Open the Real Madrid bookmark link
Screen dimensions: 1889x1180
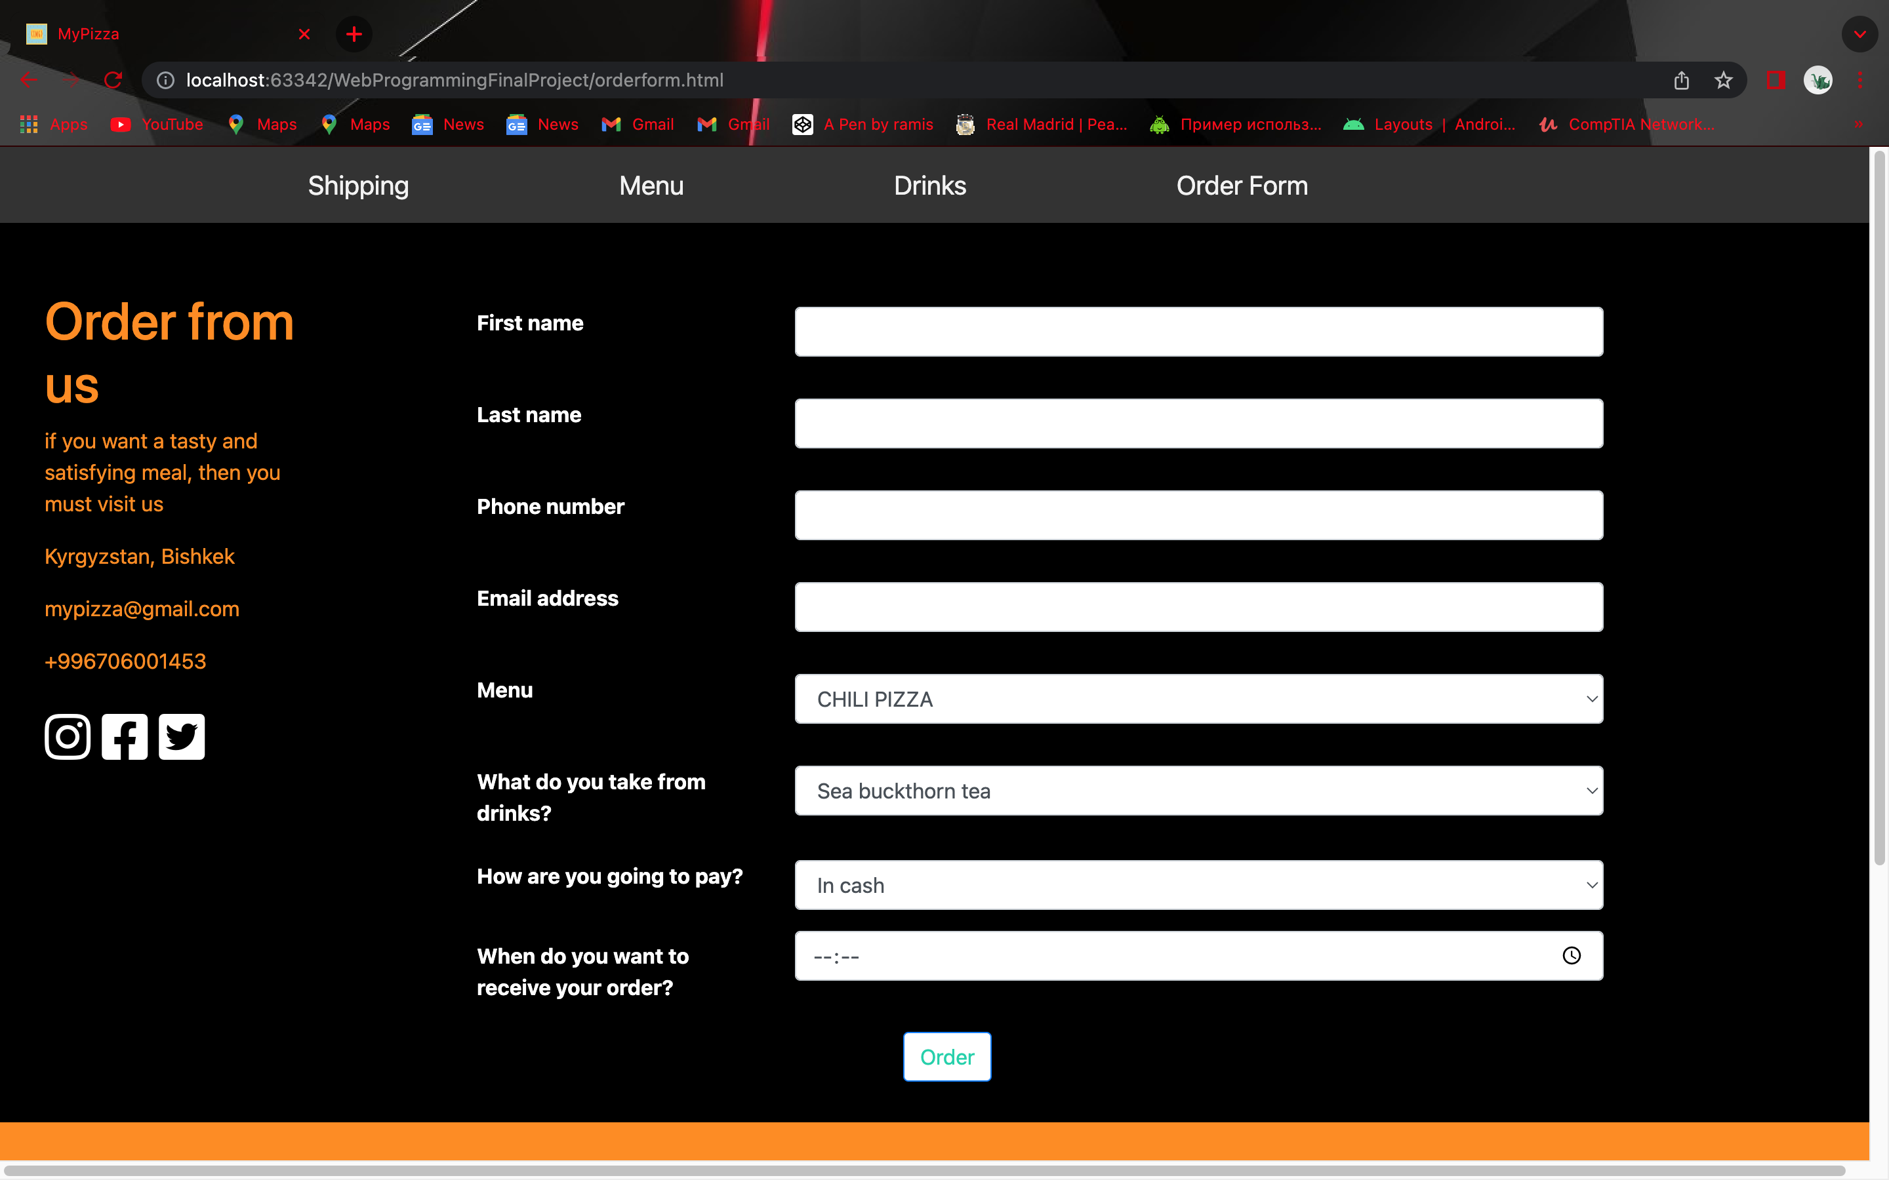click(1042, 124)
